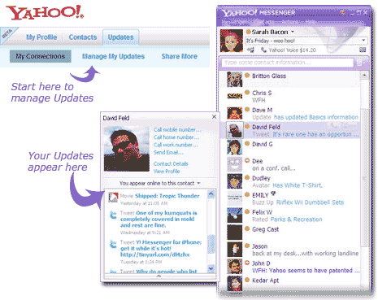Screen dimensions: 378x300
Task: Open the My Profile tab
Action: coord(41,37)
